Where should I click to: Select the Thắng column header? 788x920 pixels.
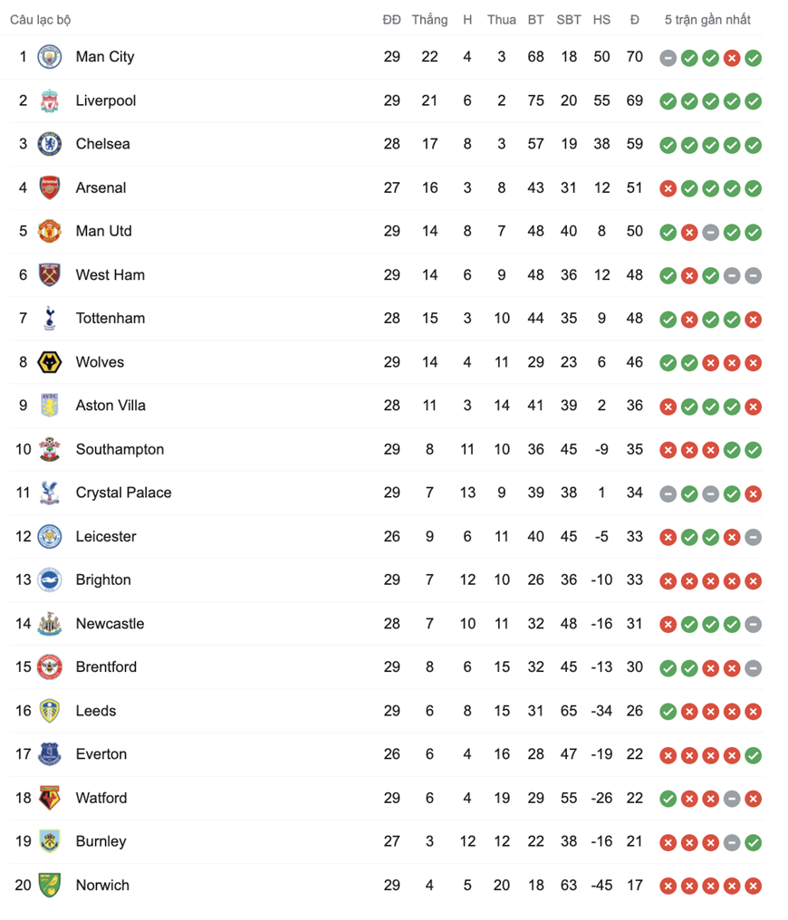pos(429,20)
